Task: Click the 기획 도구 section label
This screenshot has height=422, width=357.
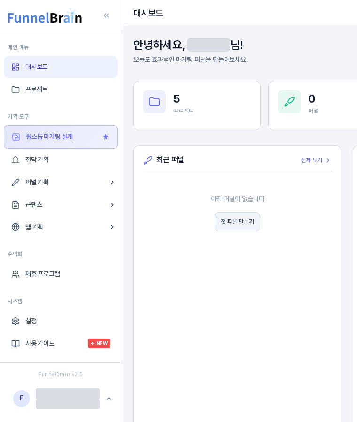Action: tap(18, 117)
